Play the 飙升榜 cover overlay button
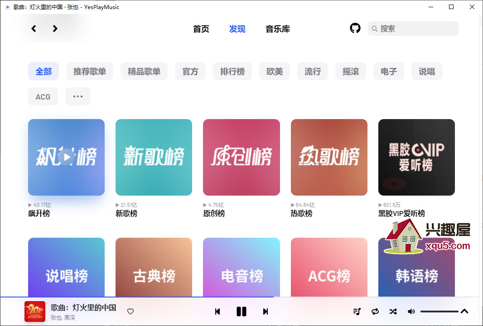 click(66, 157)
